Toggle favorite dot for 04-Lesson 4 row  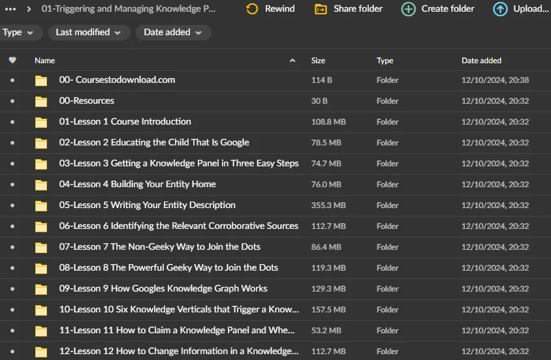[12, 185]
